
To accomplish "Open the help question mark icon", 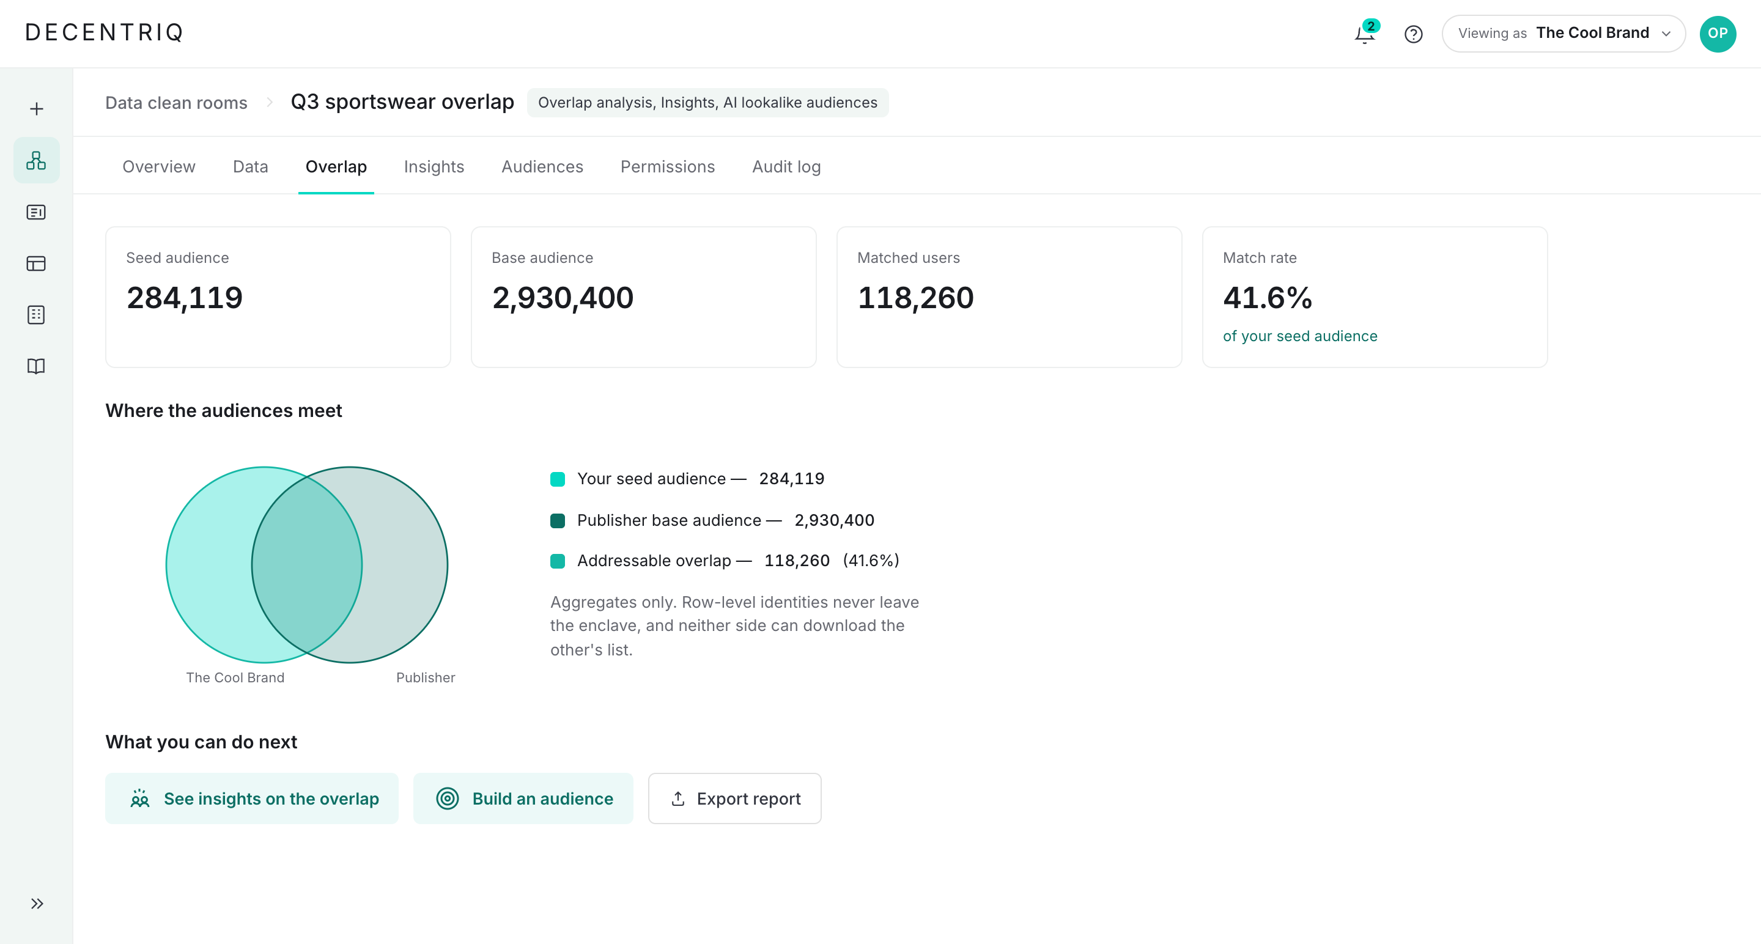I will (x=1413, y=34).
